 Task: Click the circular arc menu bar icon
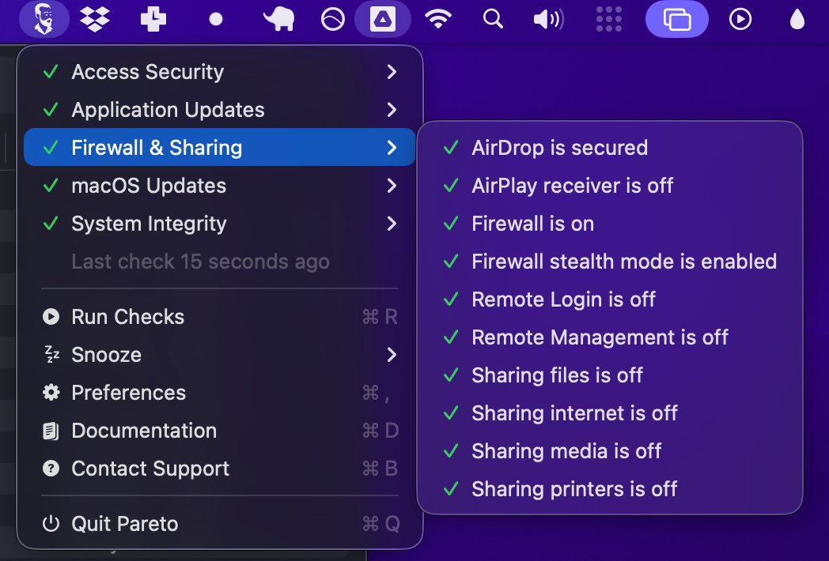point(332,20)
